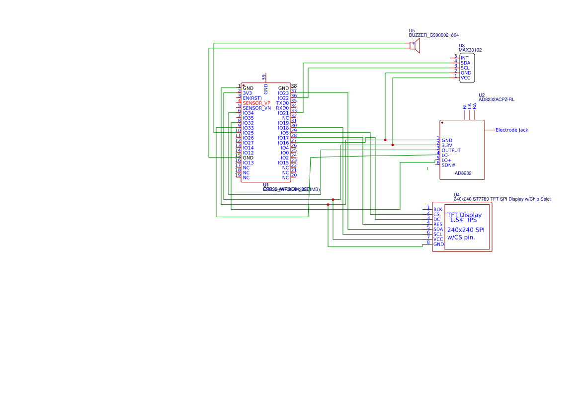Select the GND pin label on MAX30102
The height and width of the screenshot is (411, 581).
[x=466, y=73]
